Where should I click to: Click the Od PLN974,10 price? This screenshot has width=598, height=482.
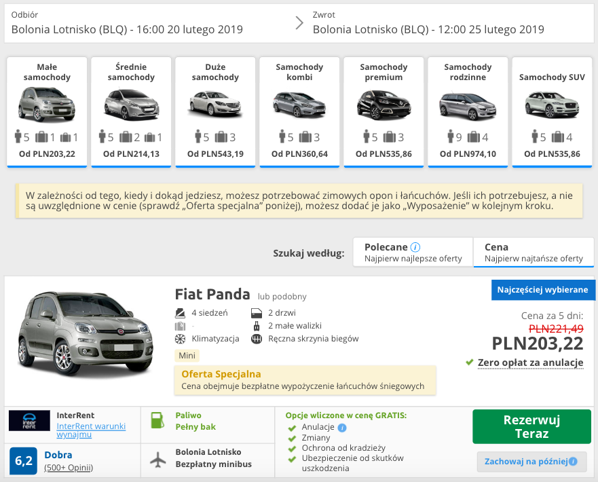click(x=468, y=154)
